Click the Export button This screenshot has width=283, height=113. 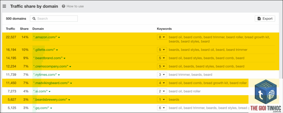265,18
